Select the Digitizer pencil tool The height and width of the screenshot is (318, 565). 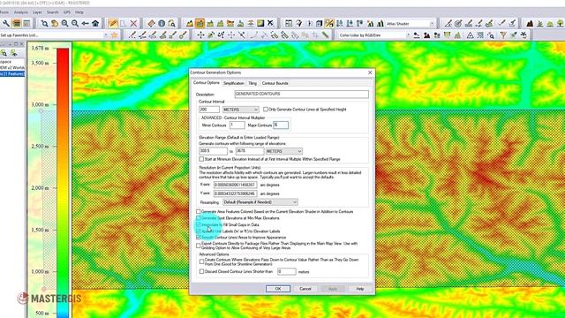[113, 24]
